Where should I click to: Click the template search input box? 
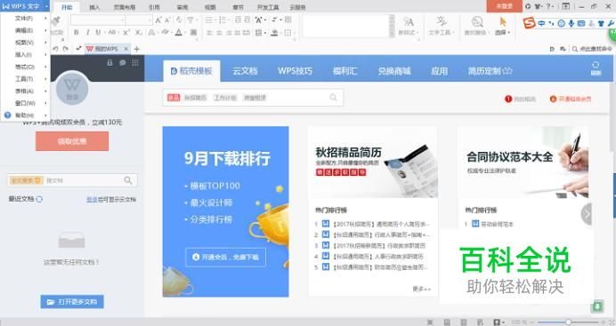[x=253, y=98]
